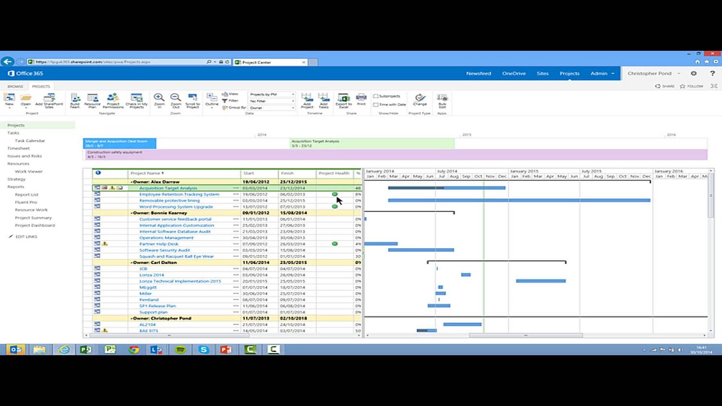Open Skype from the taskbar

204,350
